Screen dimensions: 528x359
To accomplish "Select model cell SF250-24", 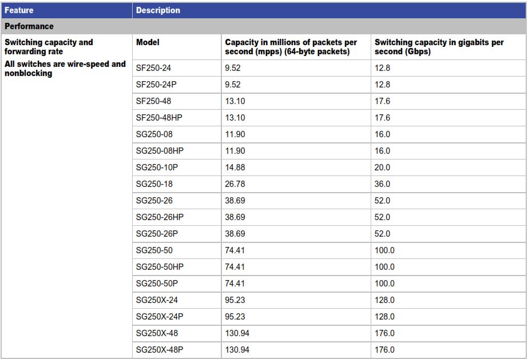I will point(177,68).
